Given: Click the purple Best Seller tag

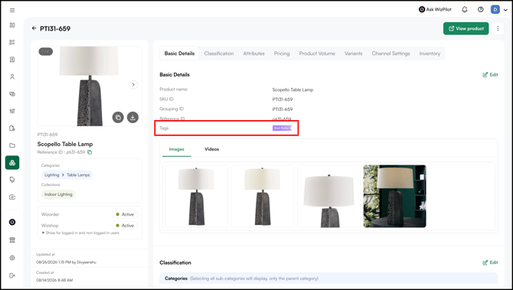Looking at the screenshot, I should tap(282, 128).
